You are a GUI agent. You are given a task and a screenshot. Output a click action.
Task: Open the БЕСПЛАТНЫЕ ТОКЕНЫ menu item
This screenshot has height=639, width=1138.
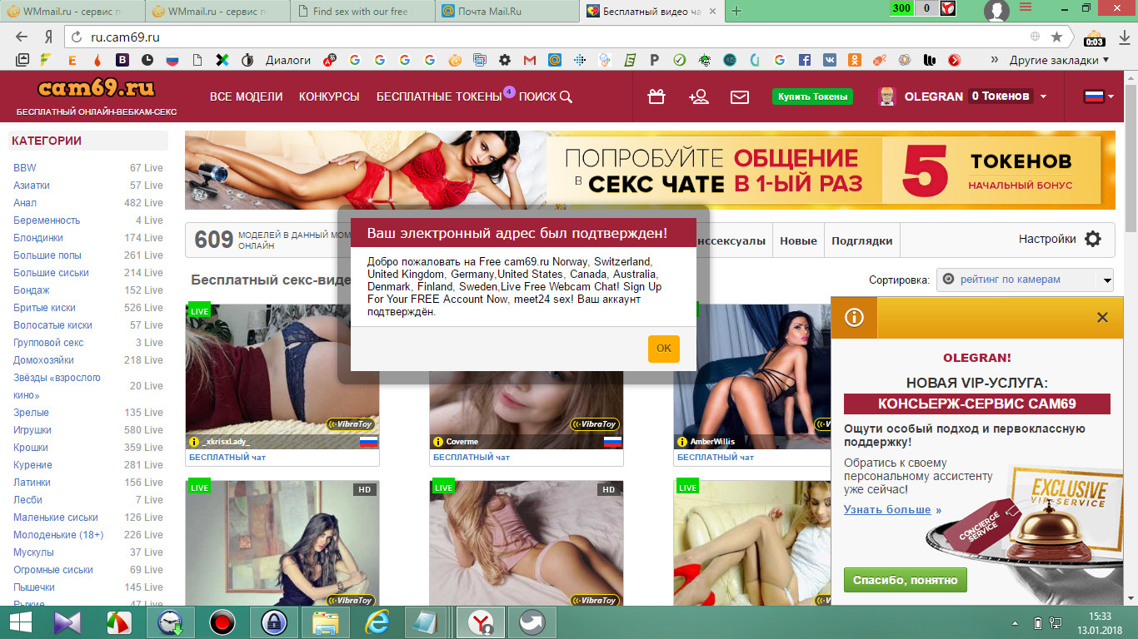439,97
